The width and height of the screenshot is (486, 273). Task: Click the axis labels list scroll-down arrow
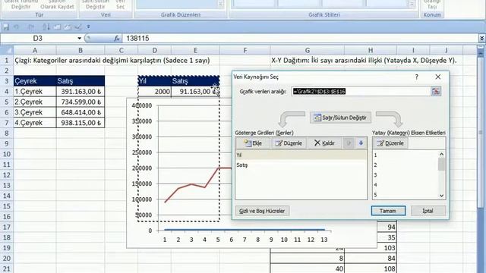(x=441, y=196)
